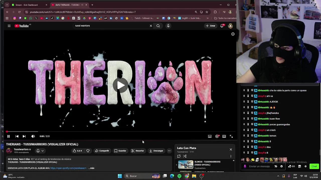Viewport: 321px width, 180px height.
Task: Open Twitch - Follower bookmark
Action: 142,18
